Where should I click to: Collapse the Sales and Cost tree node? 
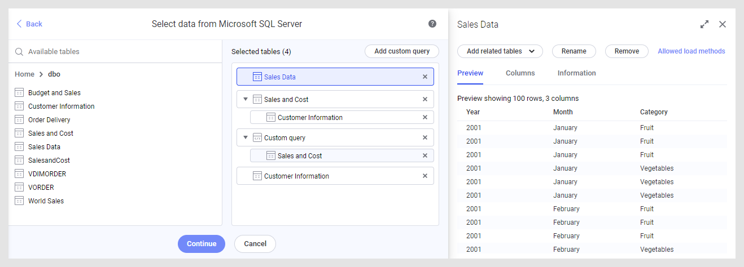point(246,99)
